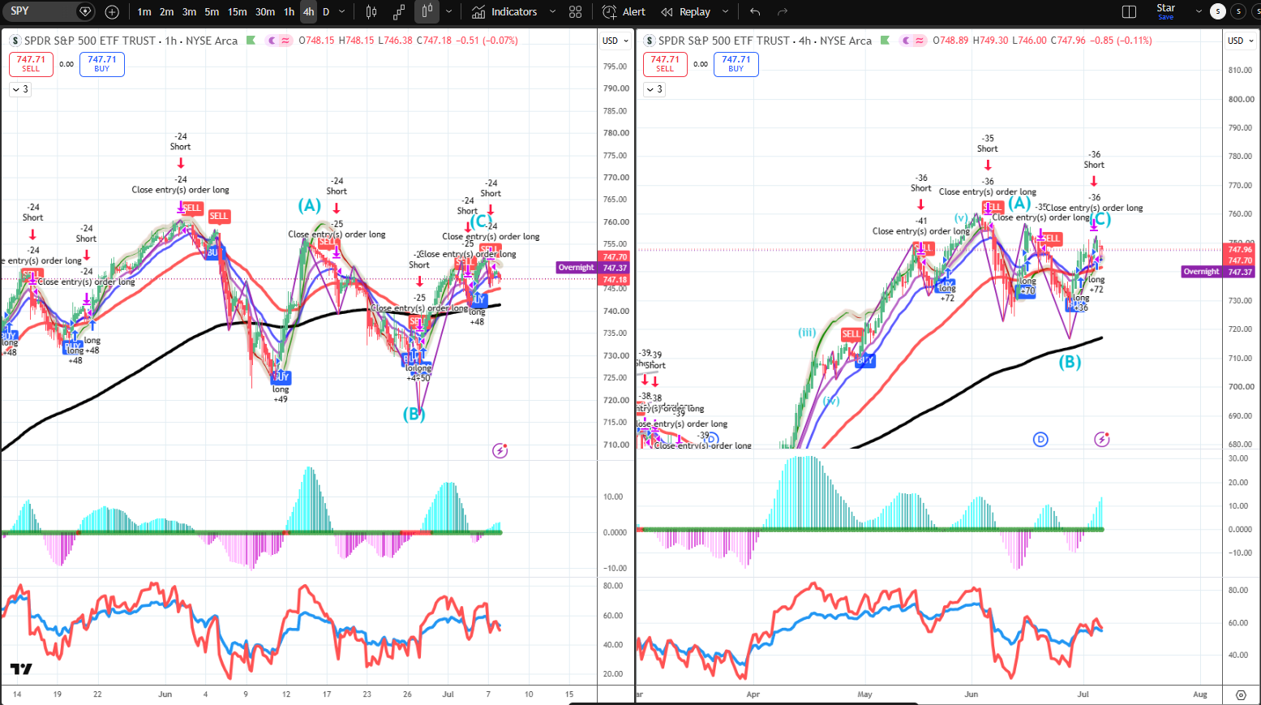Click the 747.71 BUY button on 4h chart
The image size is (1261, 705).
pyautogui.click(x=736, y=64)
